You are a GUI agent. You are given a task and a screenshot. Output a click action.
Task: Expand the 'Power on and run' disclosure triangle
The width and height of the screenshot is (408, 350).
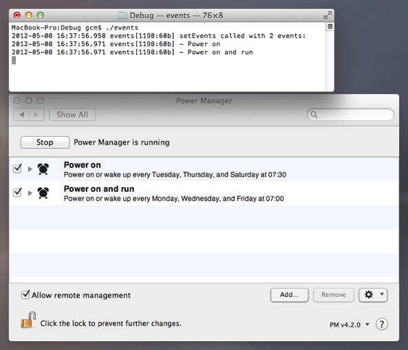pos(30,193)
